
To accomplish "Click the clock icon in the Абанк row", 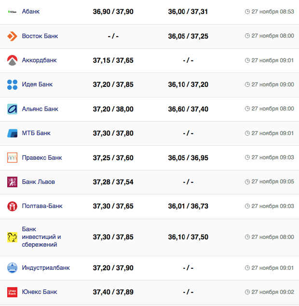I will [x=247, y=12].
